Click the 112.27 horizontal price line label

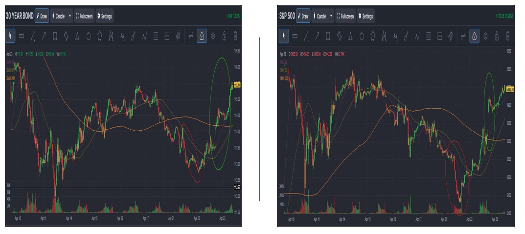(x=237, y=187)
